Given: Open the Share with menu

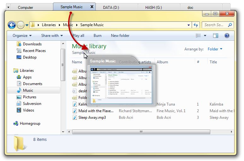Looking at the screenshot, I should coord(52,36).
